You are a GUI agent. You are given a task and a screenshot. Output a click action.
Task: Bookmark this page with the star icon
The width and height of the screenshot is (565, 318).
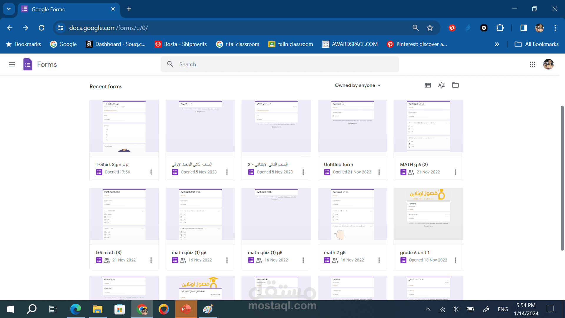coord(430,28)
